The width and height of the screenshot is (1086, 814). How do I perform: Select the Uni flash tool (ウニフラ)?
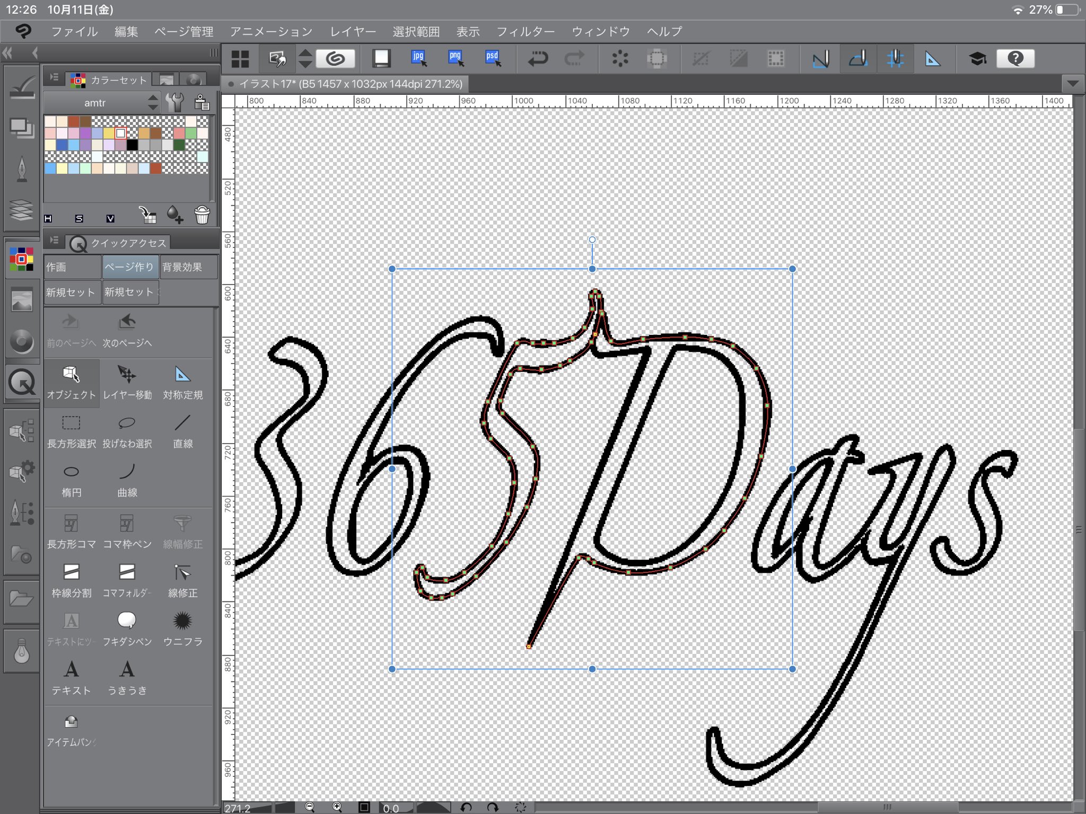pyautogui.click(x=183, y=629)
